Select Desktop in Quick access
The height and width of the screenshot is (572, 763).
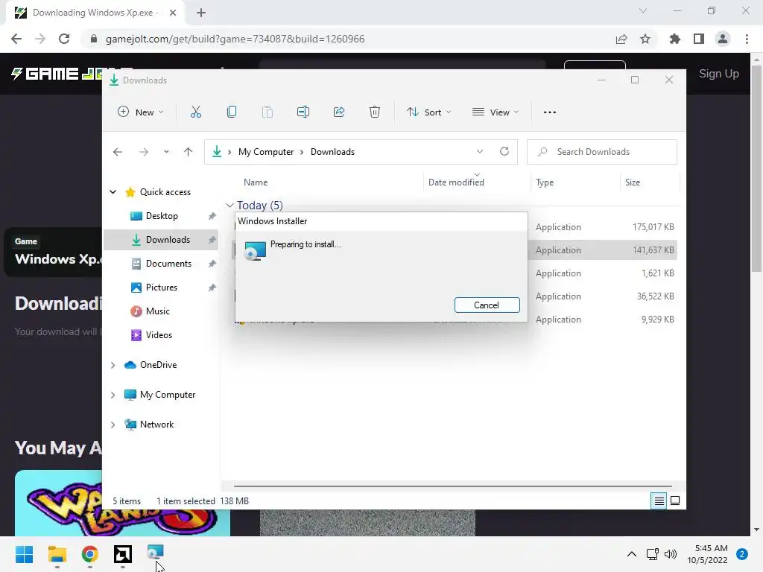[x=162, y=216]
